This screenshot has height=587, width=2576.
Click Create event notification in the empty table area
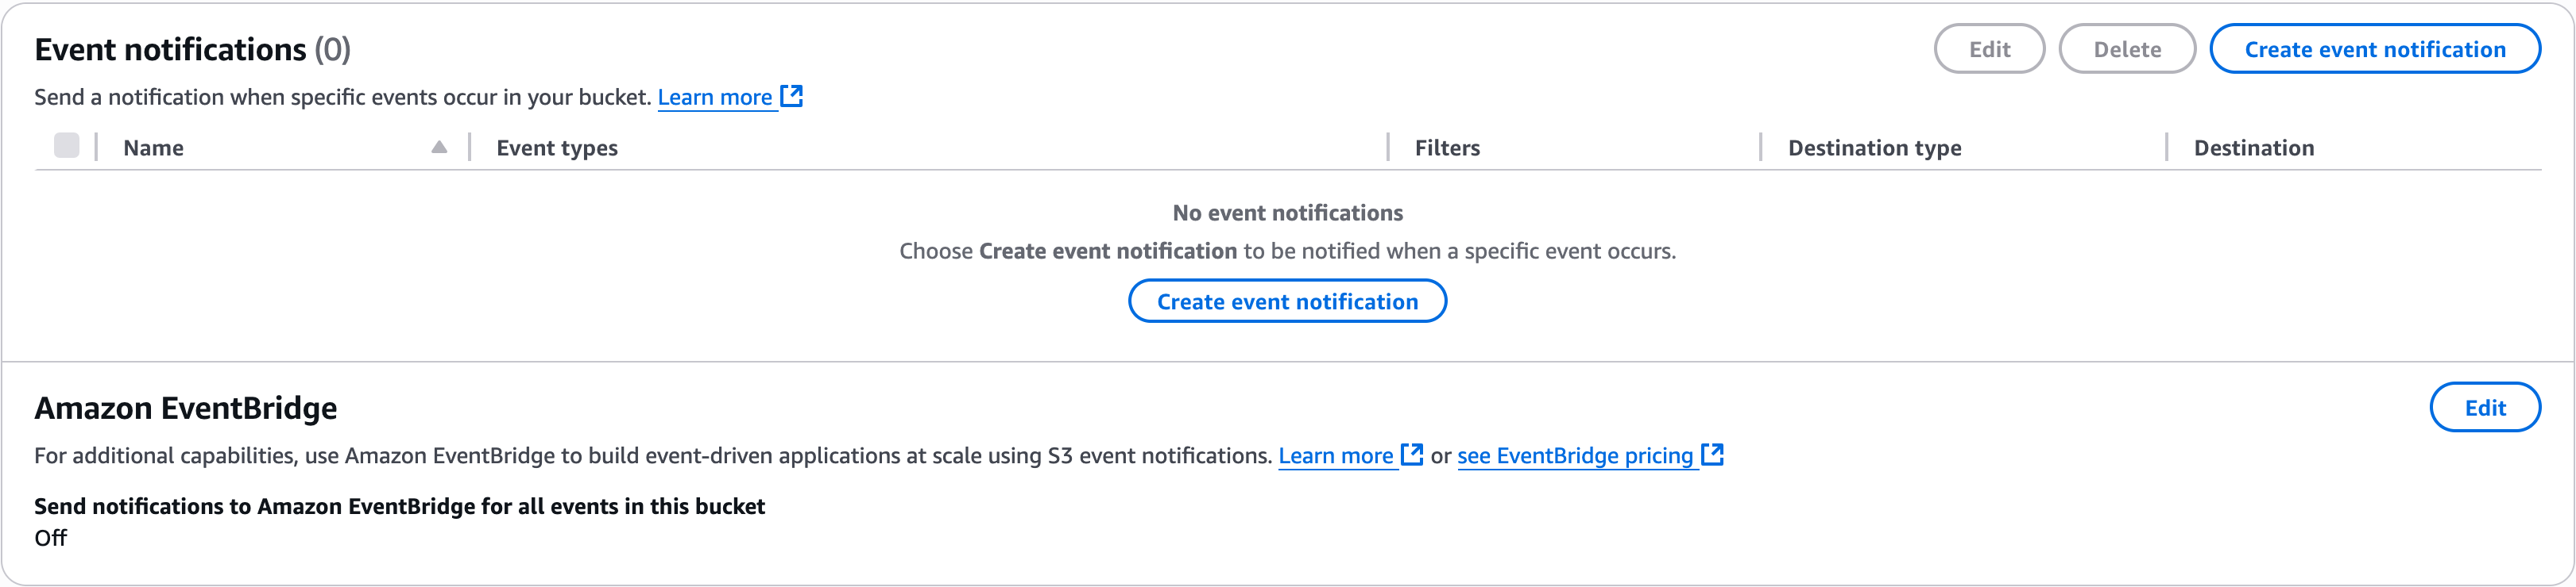click(1287, 301)
